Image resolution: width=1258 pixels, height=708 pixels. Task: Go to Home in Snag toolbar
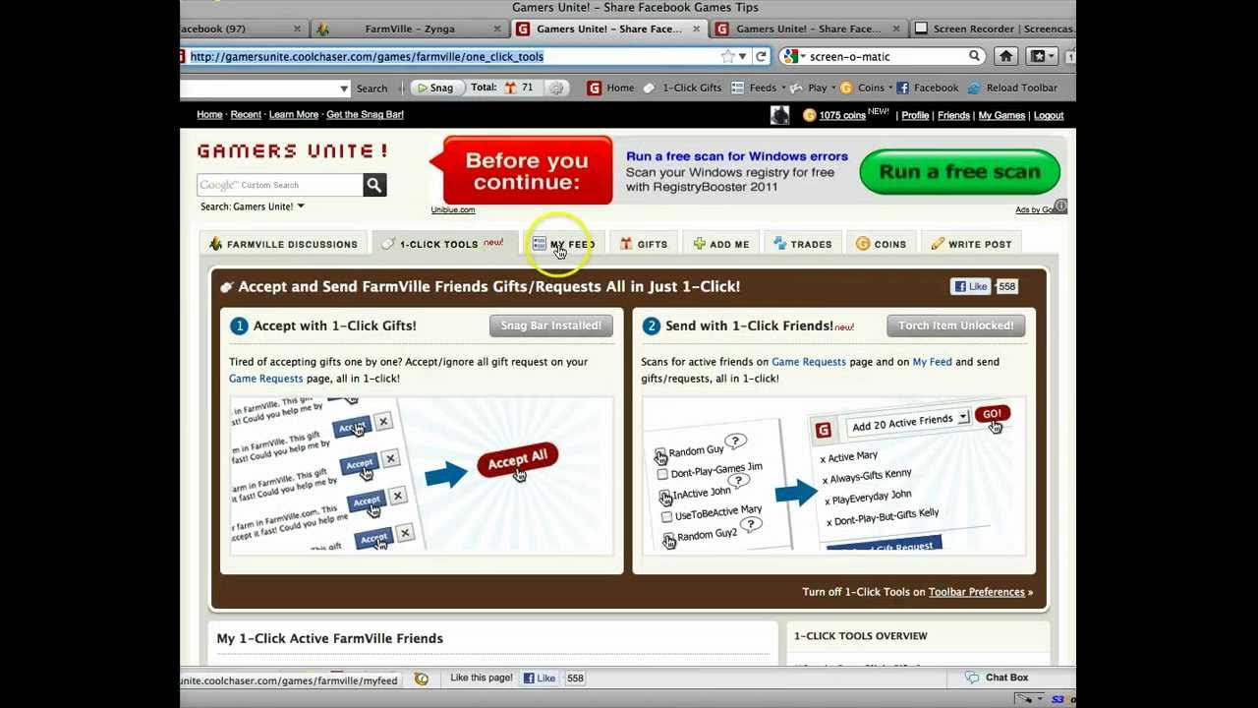click(x=611, y=88)
